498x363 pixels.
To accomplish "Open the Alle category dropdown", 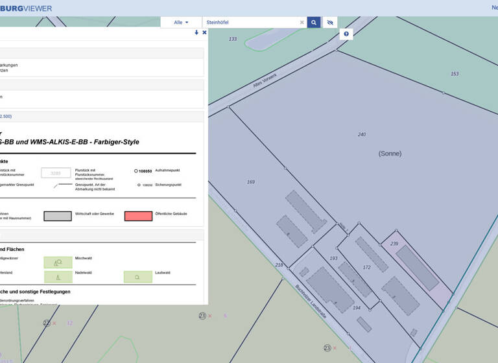I will 182,22.
